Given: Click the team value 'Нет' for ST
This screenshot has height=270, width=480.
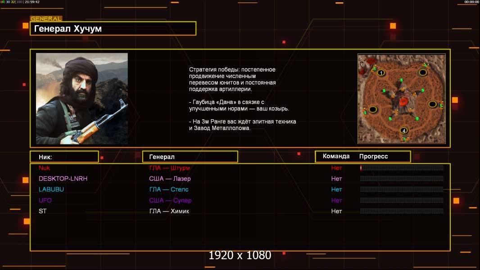Looking at the screenshot, I should coord(336,211).
